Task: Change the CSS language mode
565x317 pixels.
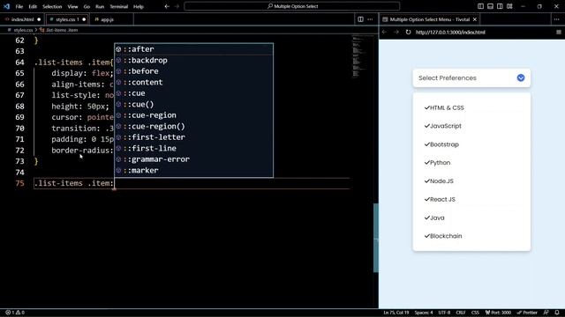Action: tap(475, 313)
